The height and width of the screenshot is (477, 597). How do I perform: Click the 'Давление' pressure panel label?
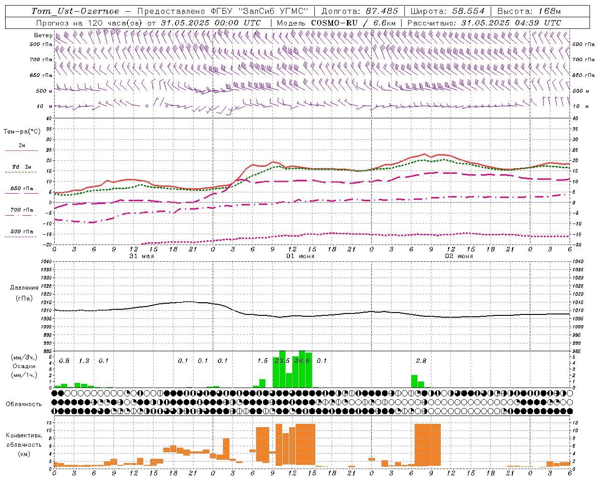24,288
